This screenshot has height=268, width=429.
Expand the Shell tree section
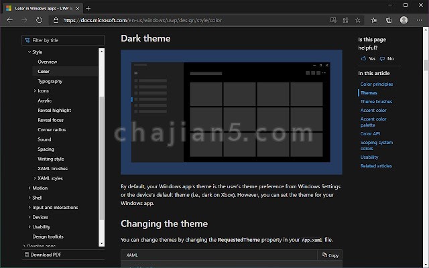coord(29,198)
